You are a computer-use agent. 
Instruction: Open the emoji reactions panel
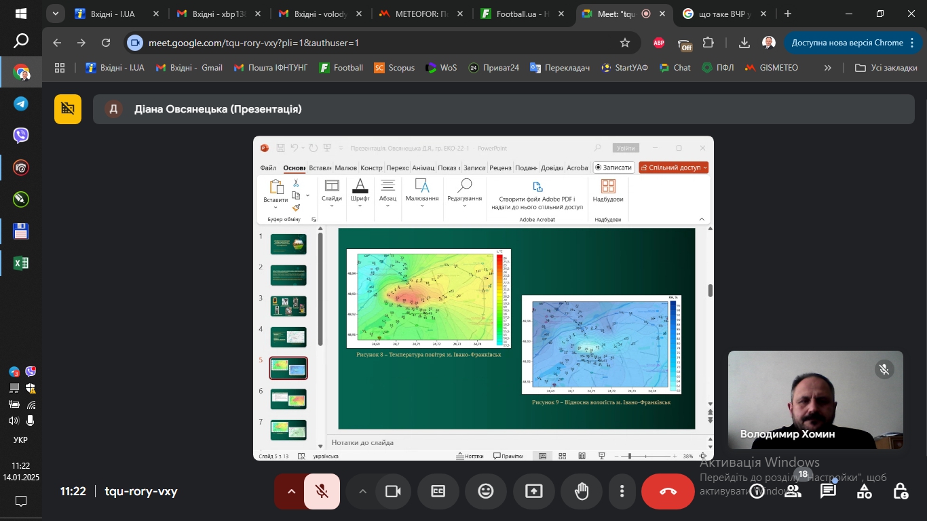coord(486,491)
